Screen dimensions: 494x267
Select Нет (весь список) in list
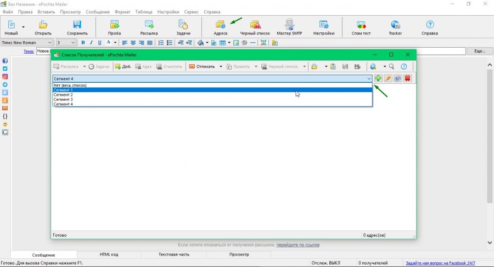tap(212, 85)
